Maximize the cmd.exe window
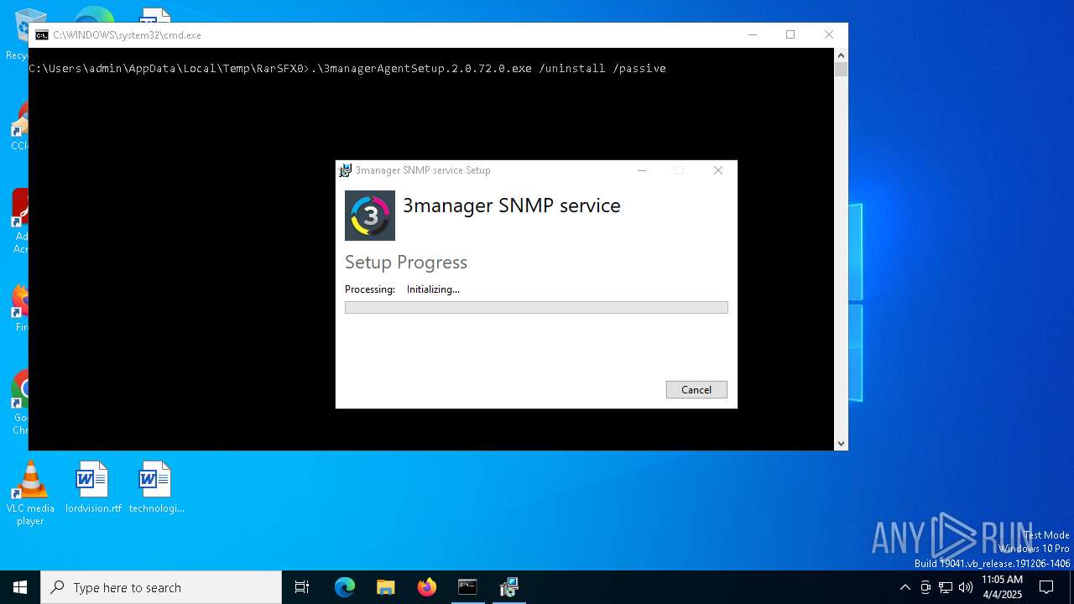 [x=790, y=34]
